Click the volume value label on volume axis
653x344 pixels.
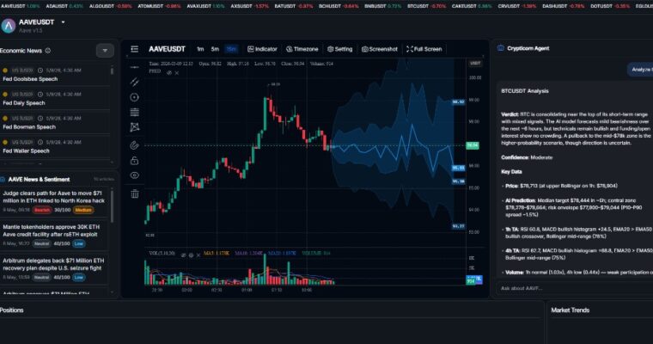coord(470,281)
